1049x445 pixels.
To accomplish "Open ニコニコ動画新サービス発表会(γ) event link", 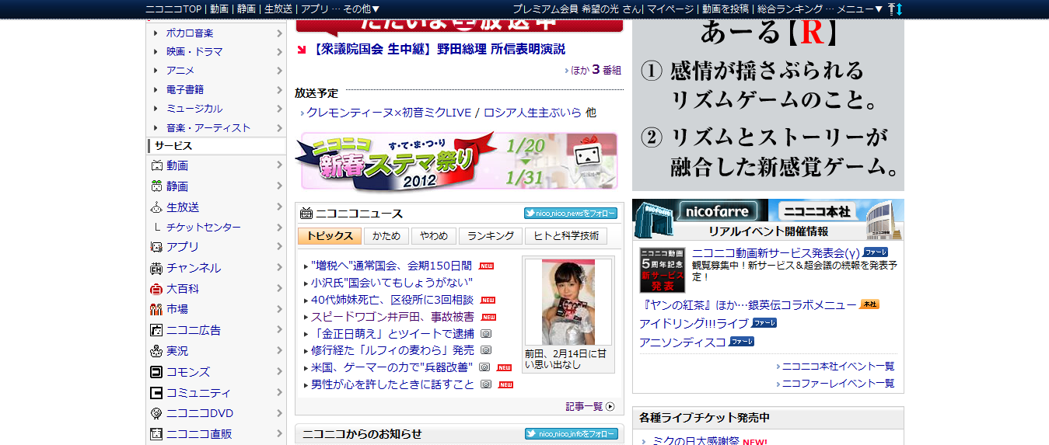I will point(776,252).
